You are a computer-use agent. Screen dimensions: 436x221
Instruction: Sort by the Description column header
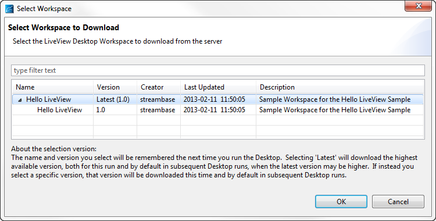pyautogui.click(x=339, y=87)
